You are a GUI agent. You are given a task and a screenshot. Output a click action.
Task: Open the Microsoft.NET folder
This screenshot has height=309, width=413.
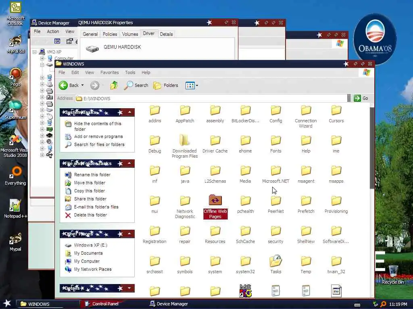pos(276,175)
